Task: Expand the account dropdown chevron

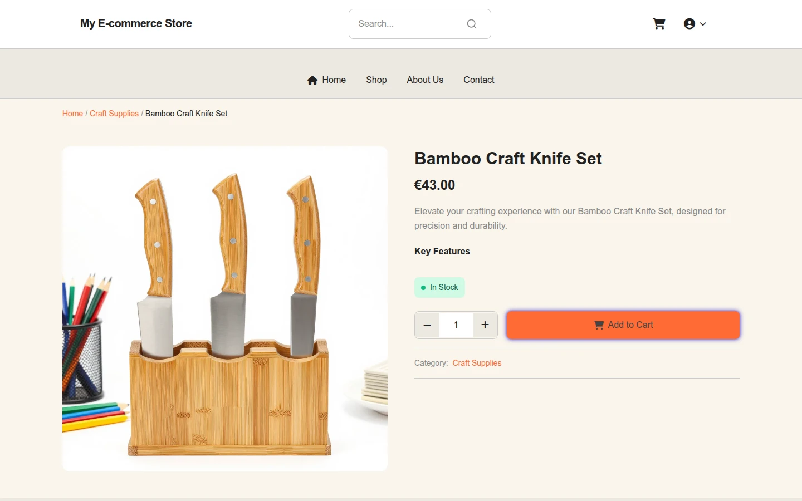Action: [x=703, y=24]
